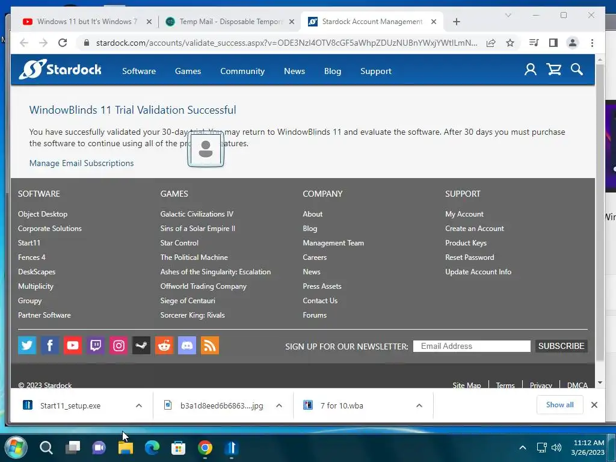Open File Explorer from taskbar
This screenshot has width=616, height=462.
(x=126, y=448)
